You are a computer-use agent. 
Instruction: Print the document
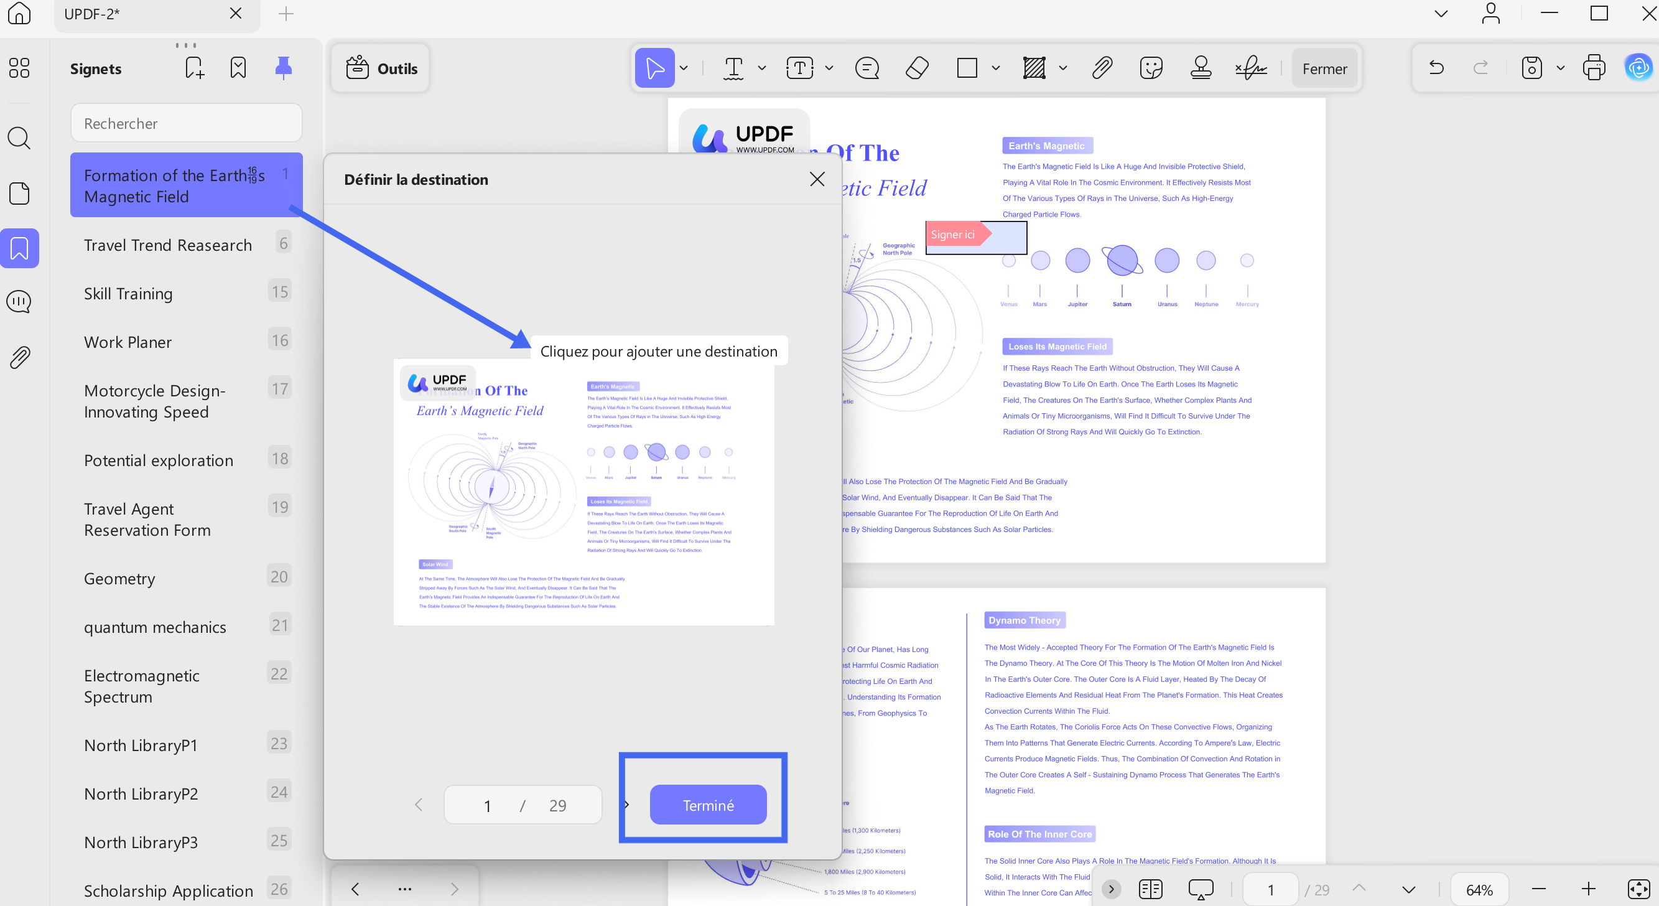click(x=1594, y=68)
